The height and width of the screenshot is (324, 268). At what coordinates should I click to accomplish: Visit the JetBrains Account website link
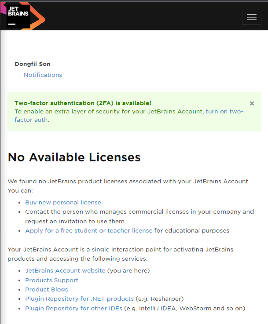pyautogui.click(x=65, y=270)
